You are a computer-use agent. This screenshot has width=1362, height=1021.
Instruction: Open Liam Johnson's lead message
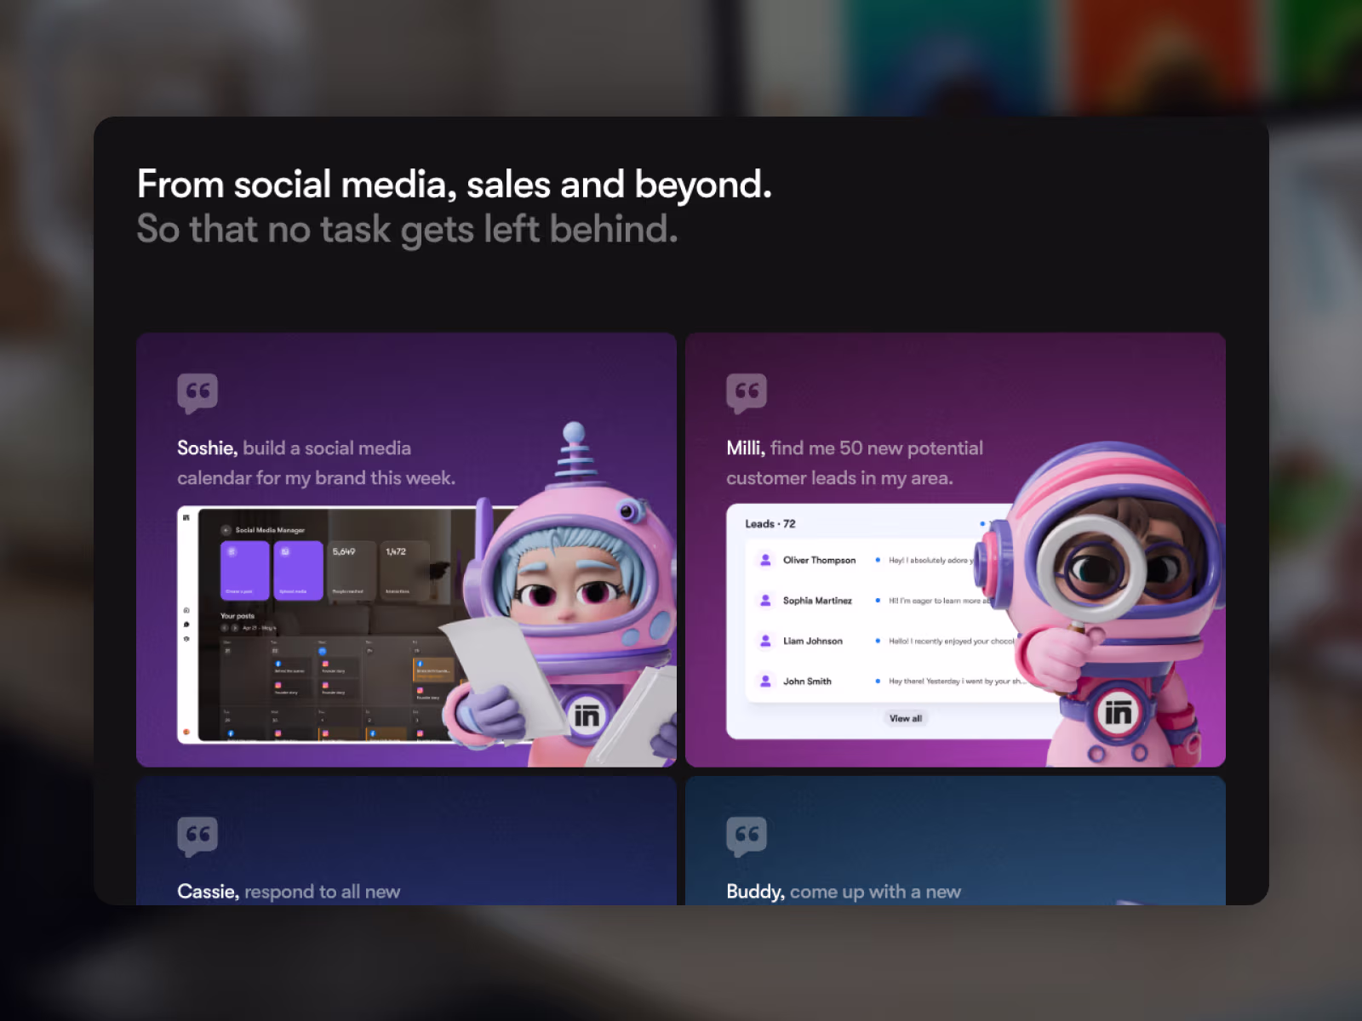click(949, 642)
